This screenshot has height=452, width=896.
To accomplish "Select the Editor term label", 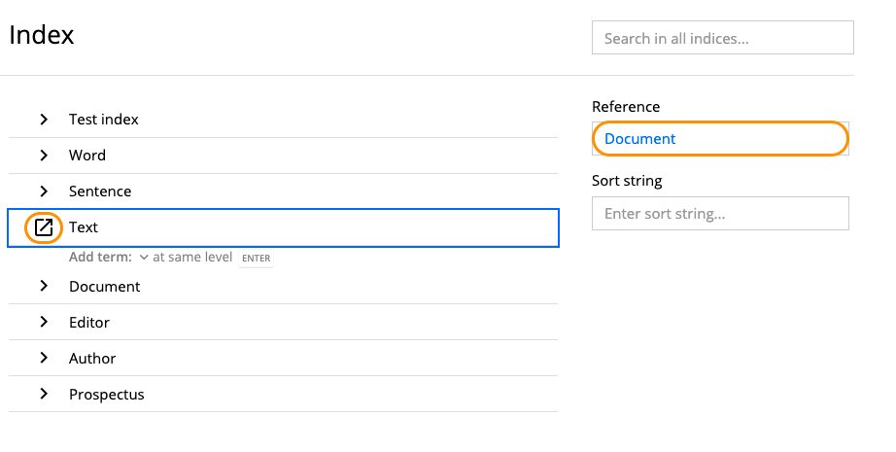I will [x=89, y=323].
